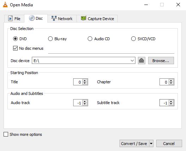The height and width of the screenshot is (151, 186).
Task: Click the Disc device label
Action: tap(20, 61)
